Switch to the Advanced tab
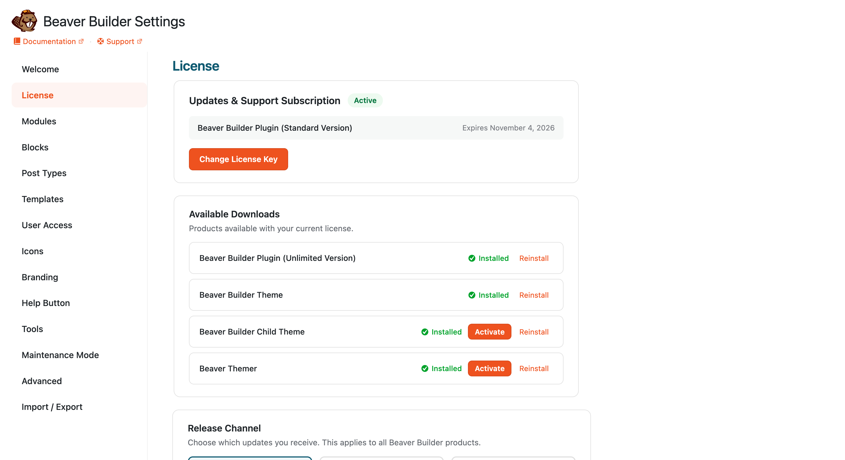The image size is (845, 460). pyautogui.click(x=79, y=381)
